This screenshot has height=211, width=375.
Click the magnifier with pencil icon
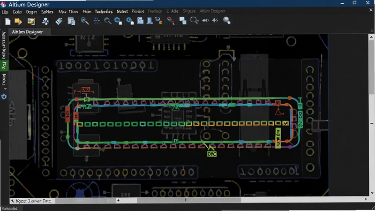point(194,21)
